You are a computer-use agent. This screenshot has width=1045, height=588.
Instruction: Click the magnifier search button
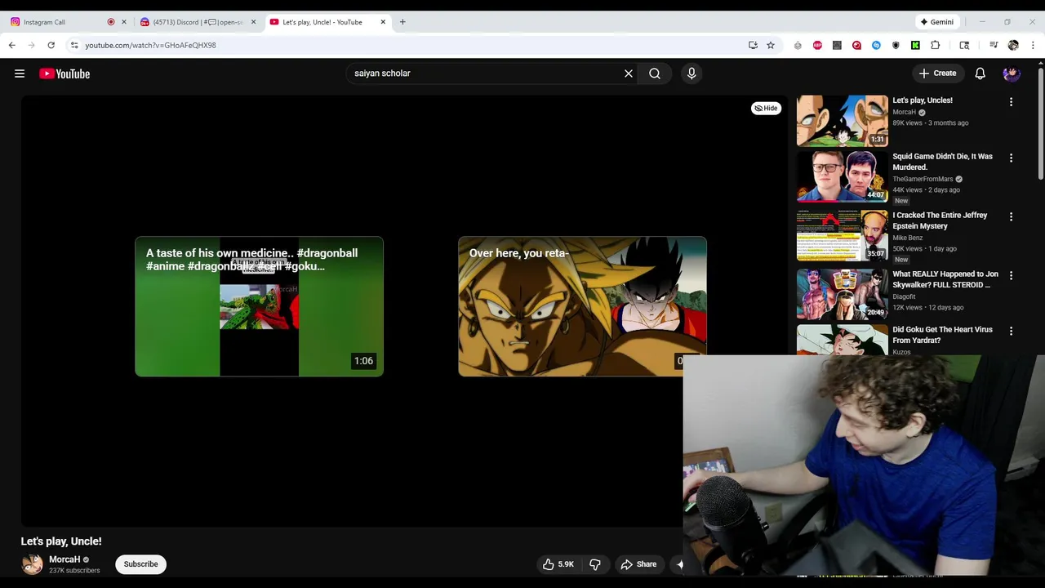[655, 73]
